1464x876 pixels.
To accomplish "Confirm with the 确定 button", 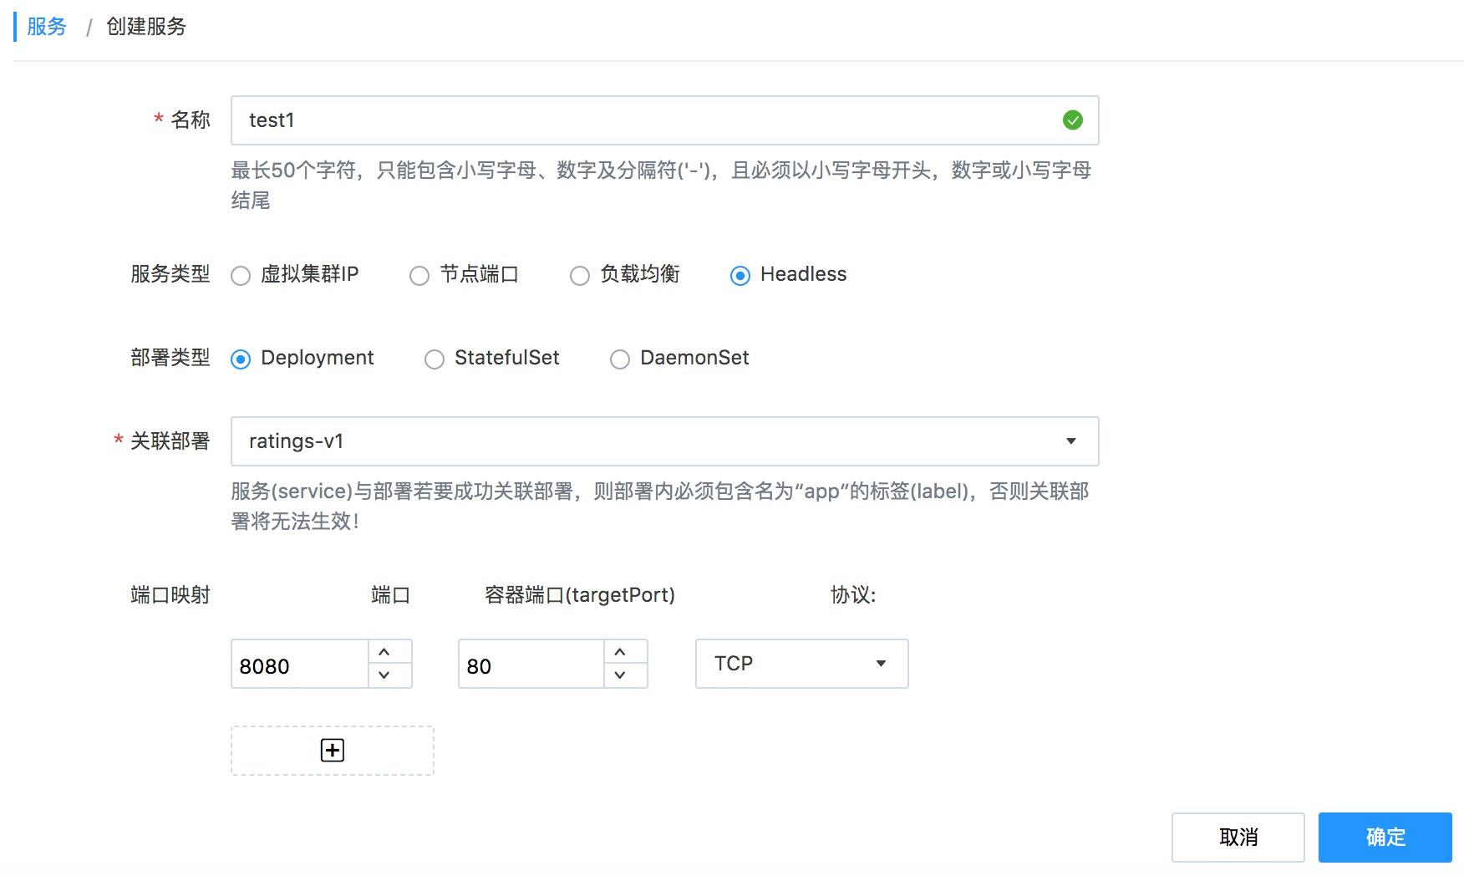I will 1385,838.
